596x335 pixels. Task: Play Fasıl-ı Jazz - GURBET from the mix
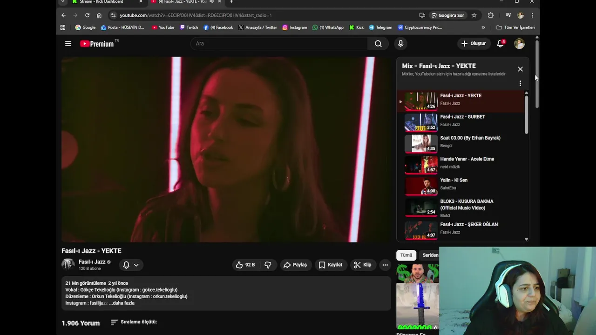462,122
